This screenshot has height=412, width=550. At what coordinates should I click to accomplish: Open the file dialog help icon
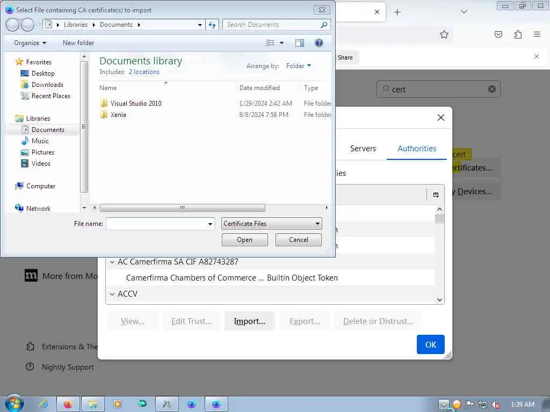pyautogui.click(x=319, y=43)
